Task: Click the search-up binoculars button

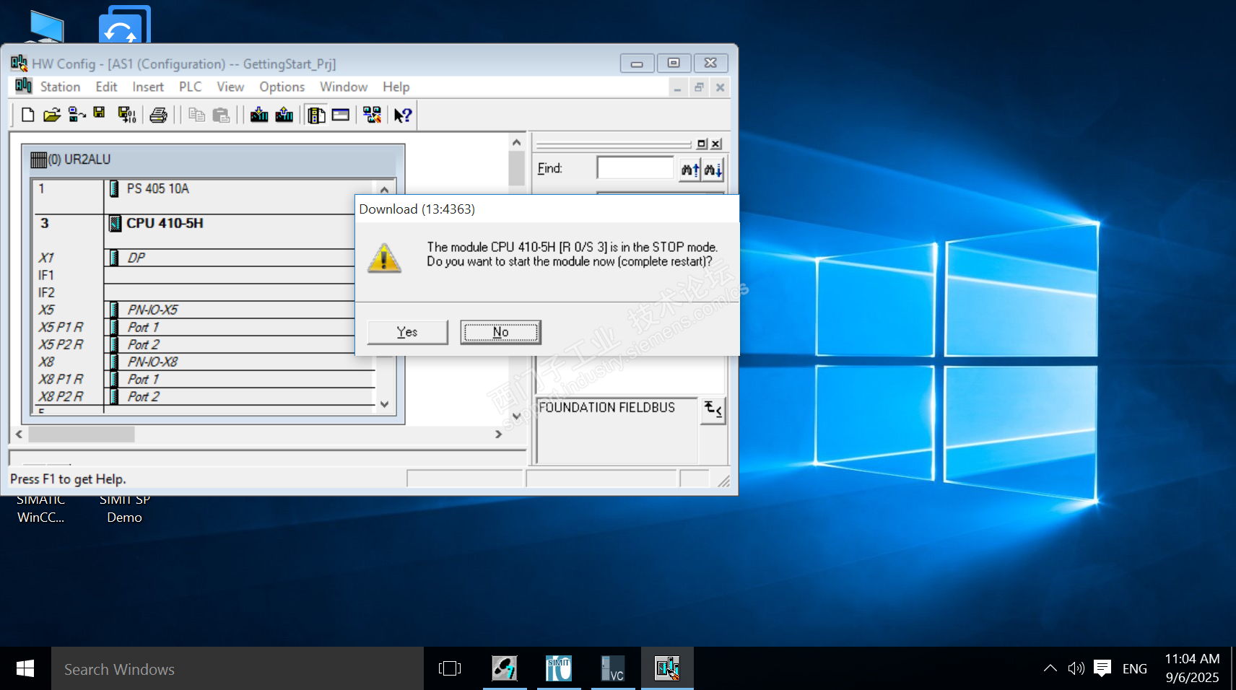Action: (689, 170)
